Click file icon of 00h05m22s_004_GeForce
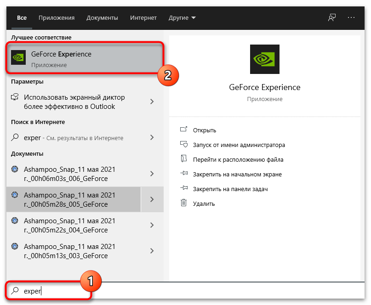This screenshot has width=371, height=305. coord(15,220)
